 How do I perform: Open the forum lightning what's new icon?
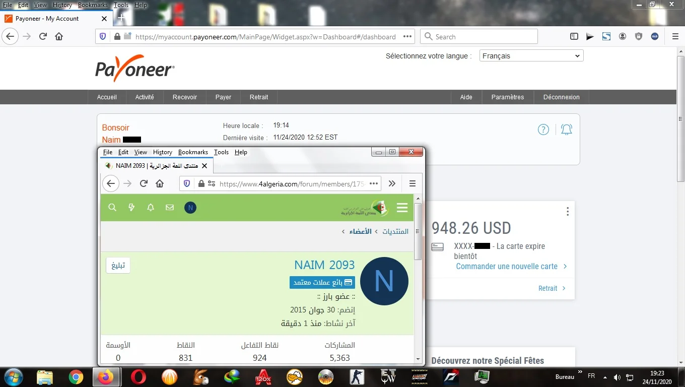click(x=131, y=208)
